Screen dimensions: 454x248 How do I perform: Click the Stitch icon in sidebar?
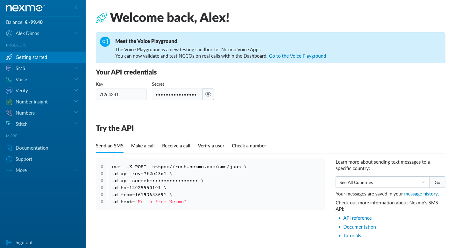coord(9,124)
